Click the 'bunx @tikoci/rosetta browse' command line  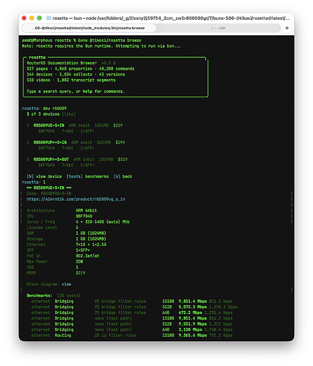click(109, 40)
